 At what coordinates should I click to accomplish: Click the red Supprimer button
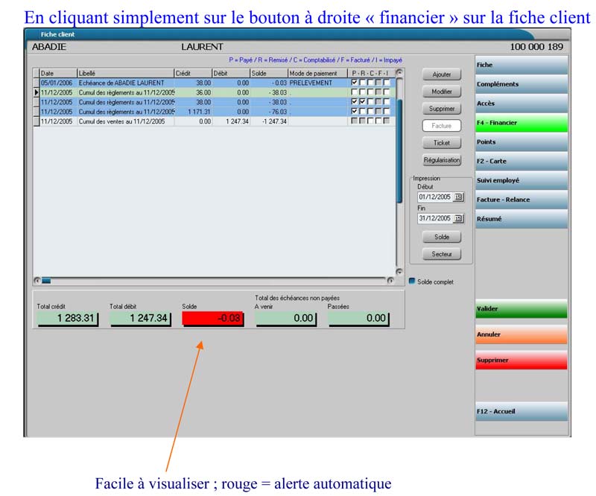521,360
